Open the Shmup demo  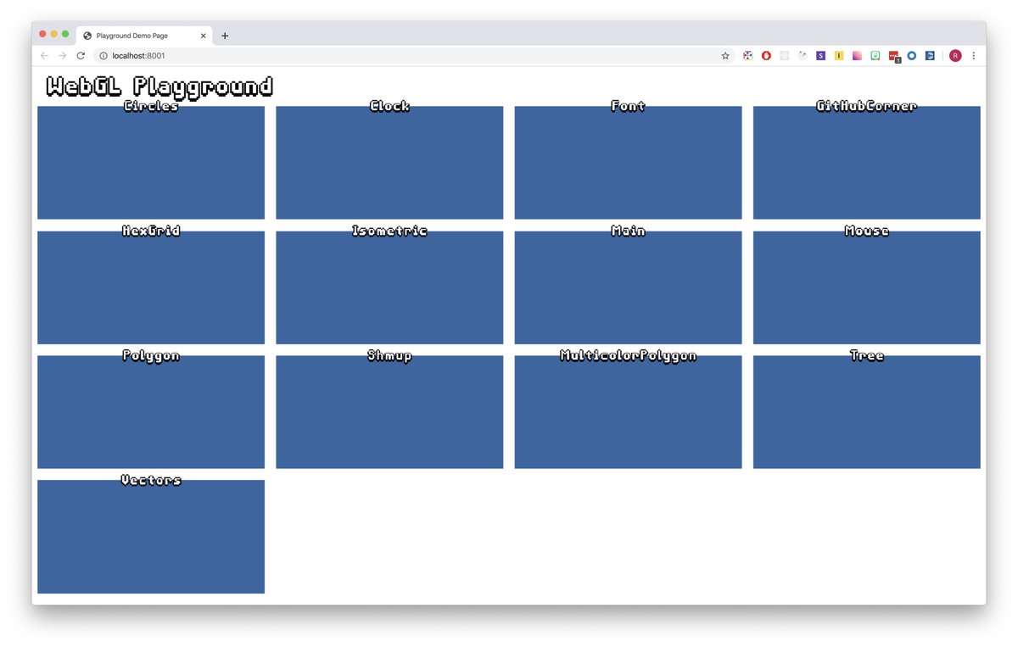(389, 411)
